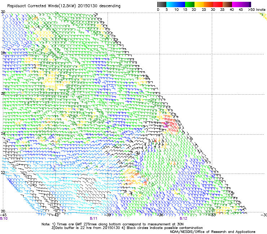Click the latitude label '28' on the left axis
Viewport: 267px width, 234px height.
point(3,53)
